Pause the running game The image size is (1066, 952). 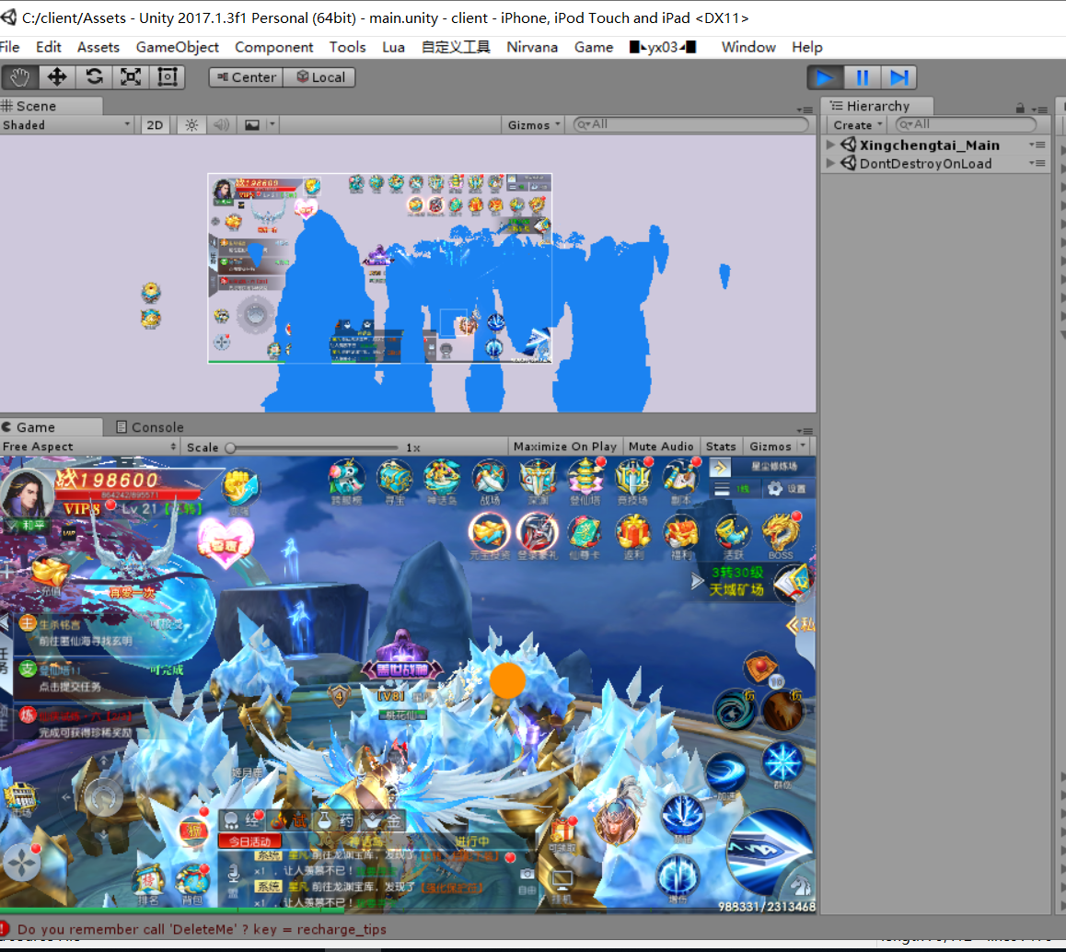(863, 77)
